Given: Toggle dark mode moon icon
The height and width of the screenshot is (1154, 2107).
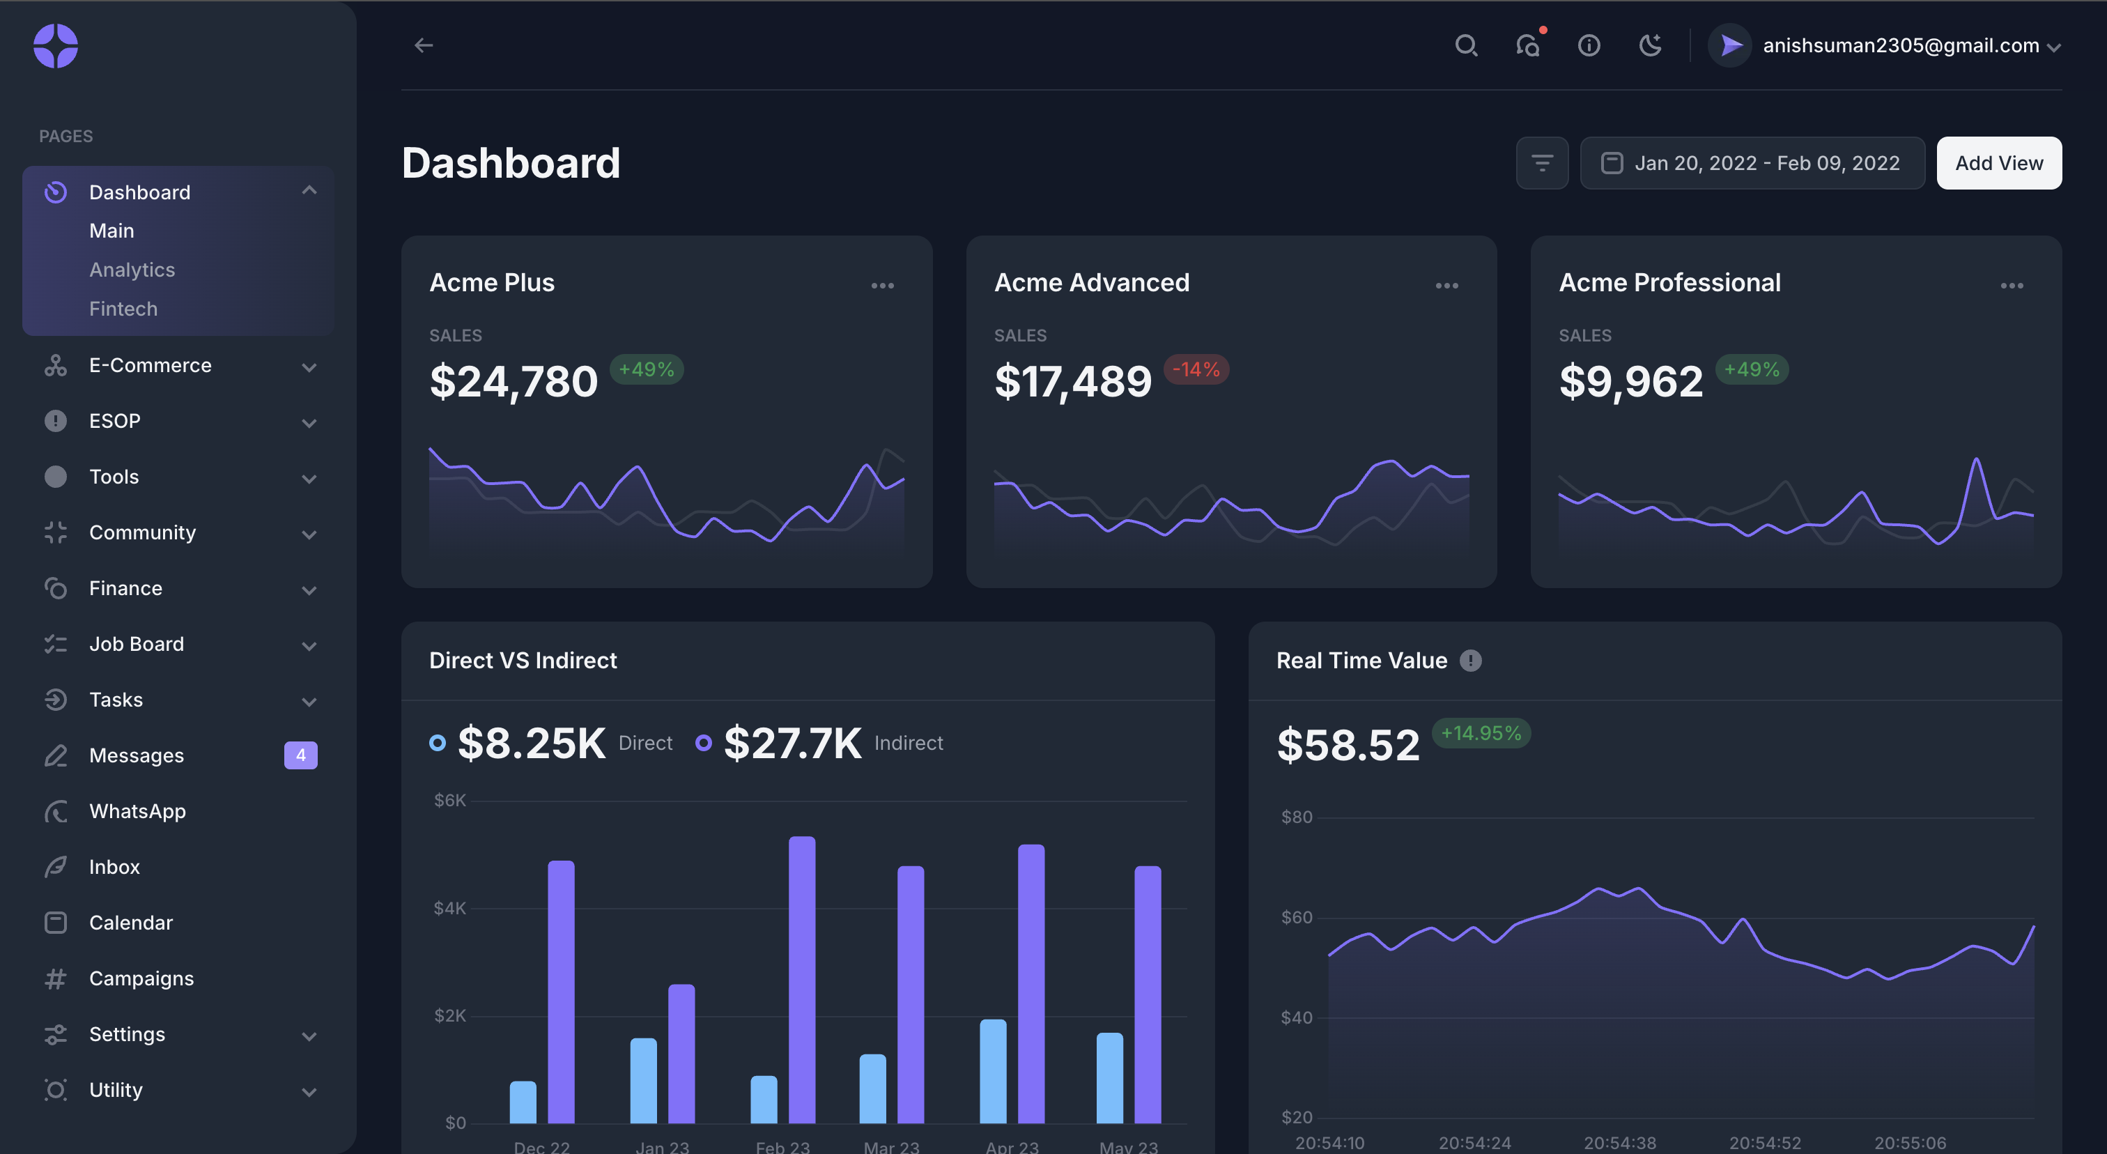Looking at the screenshot, I should coord(1651,45).
